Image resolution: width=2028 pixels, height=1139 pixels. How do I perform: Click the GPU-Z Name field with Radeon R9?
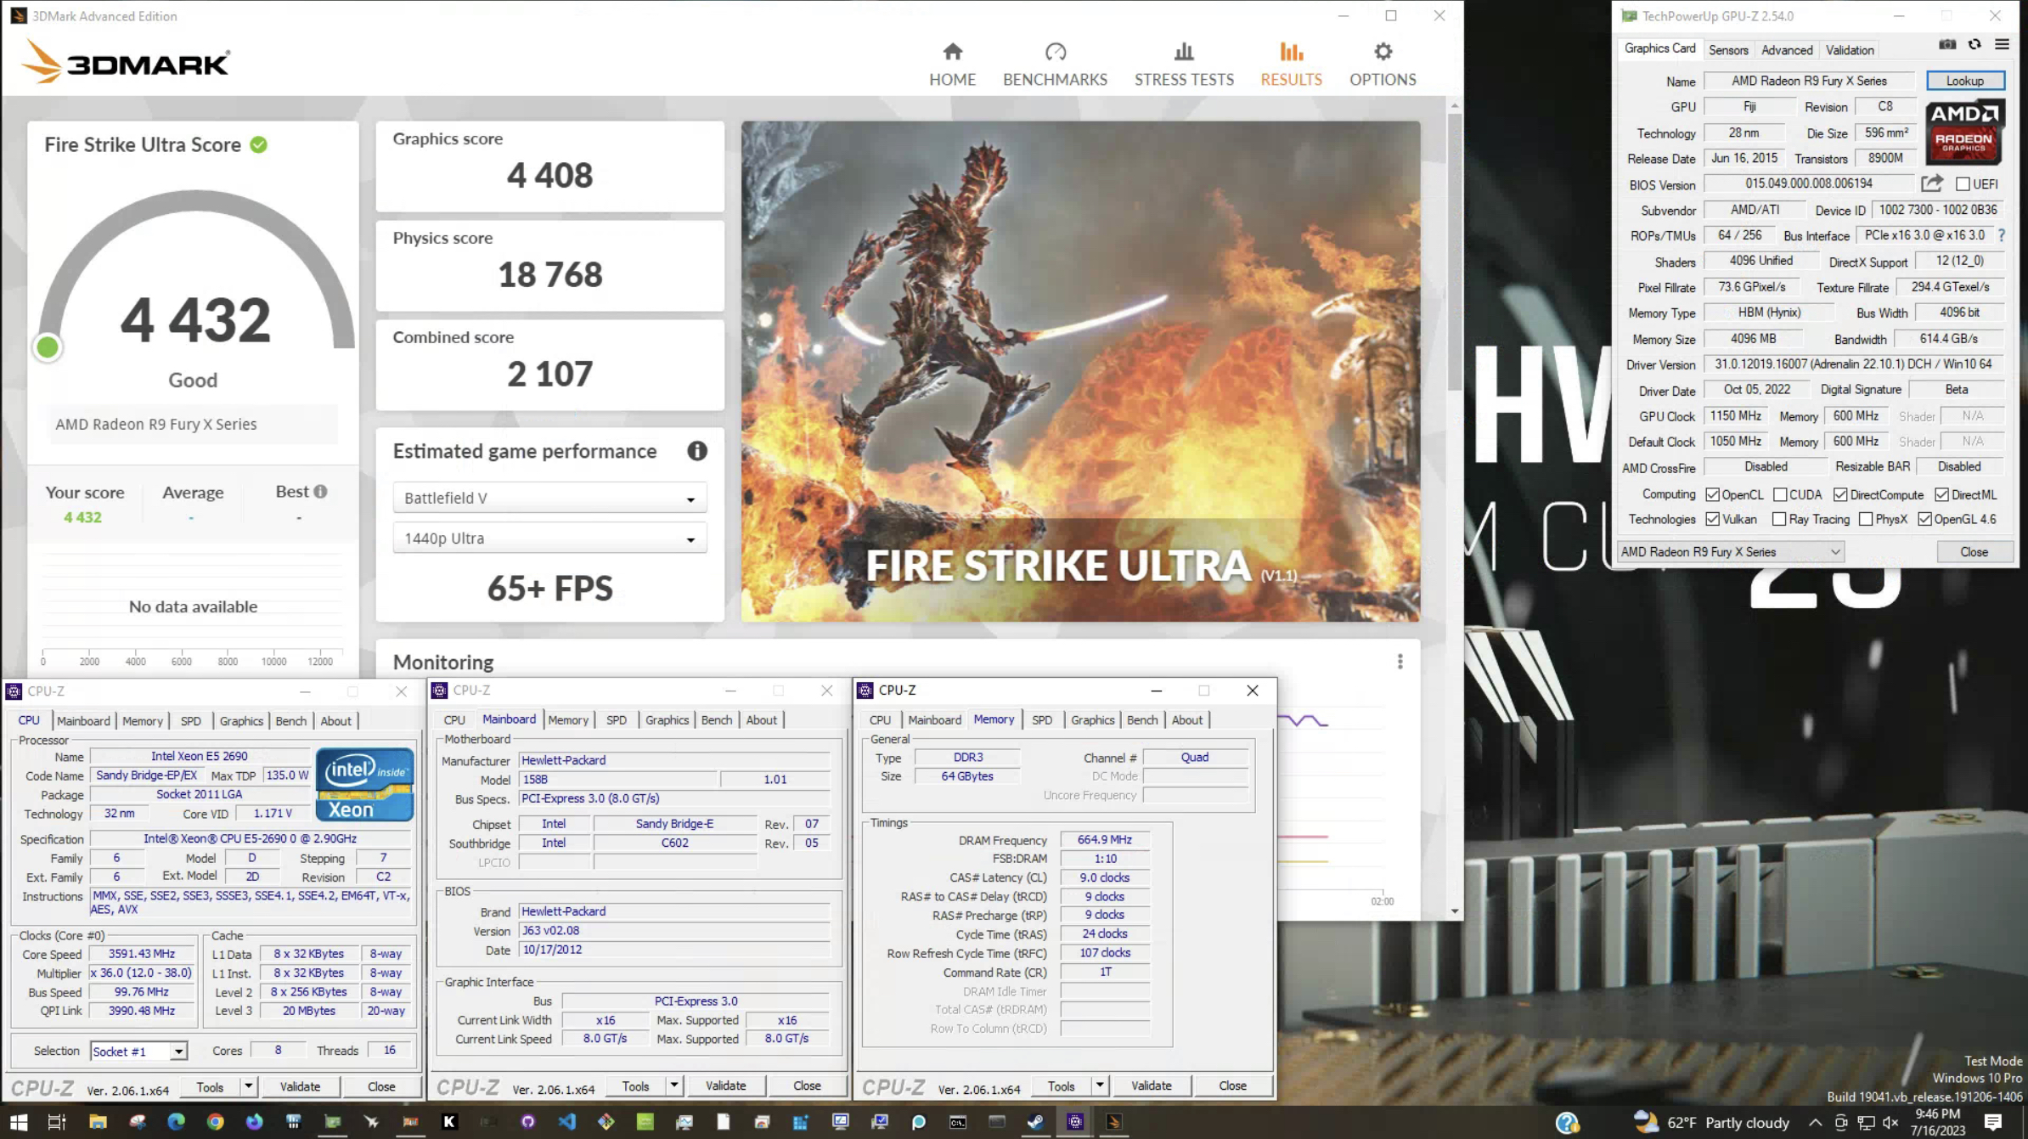click(x=1809, y=81)
